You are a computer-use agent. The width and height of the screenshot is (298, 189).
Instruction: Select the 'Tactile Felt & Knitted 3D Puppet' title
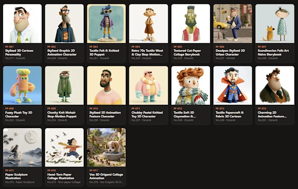tap(104, 53)
